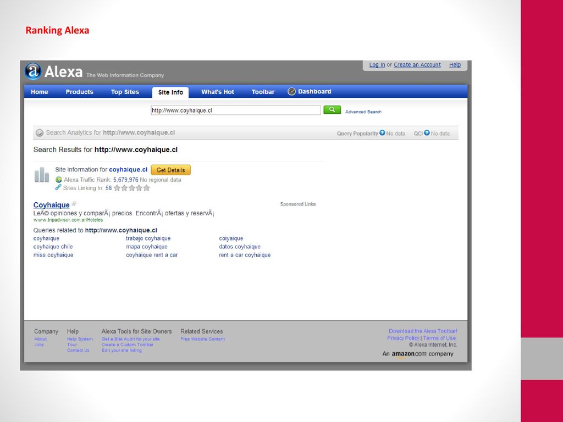Click the Alexa logo icon

33,71
